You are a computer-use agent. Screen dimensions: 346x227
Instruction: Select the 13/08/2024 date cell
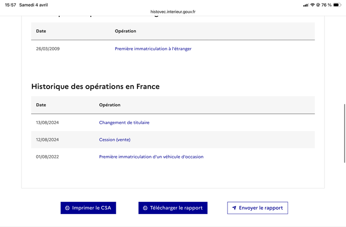pos(47,123)
